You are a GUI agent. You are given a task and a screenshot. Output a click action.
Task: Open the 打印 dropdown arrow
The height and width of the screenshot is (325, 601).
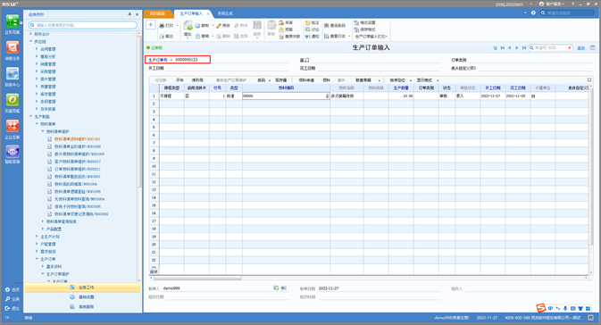coord(178,26)
